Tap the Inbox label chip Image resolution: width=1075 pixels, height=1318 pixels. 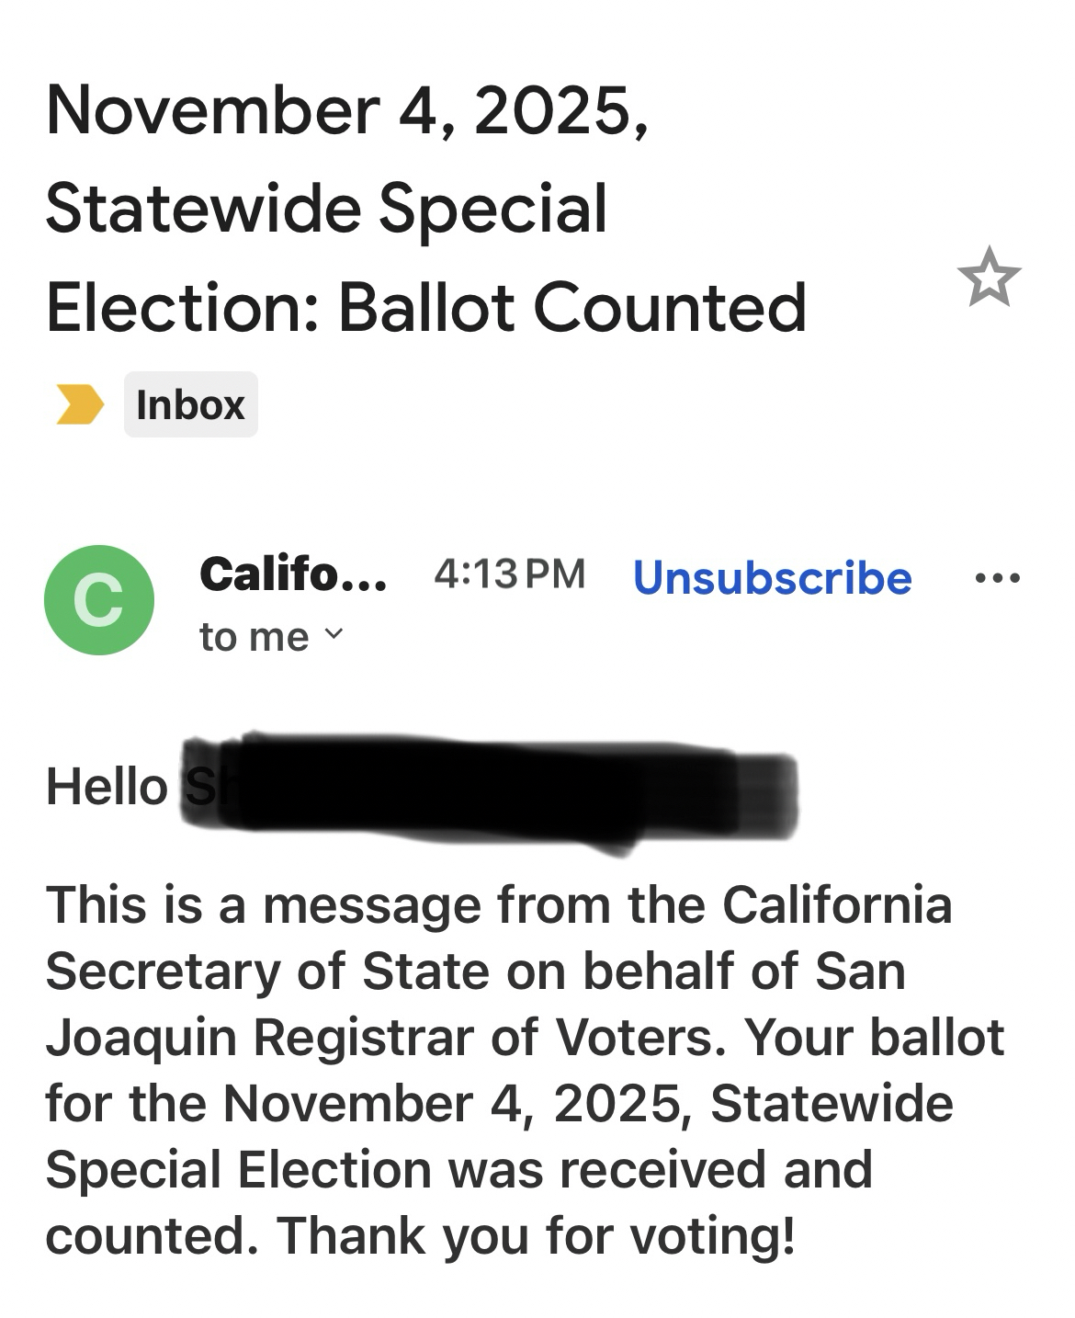pyautogui.click(x=190, y=404)
